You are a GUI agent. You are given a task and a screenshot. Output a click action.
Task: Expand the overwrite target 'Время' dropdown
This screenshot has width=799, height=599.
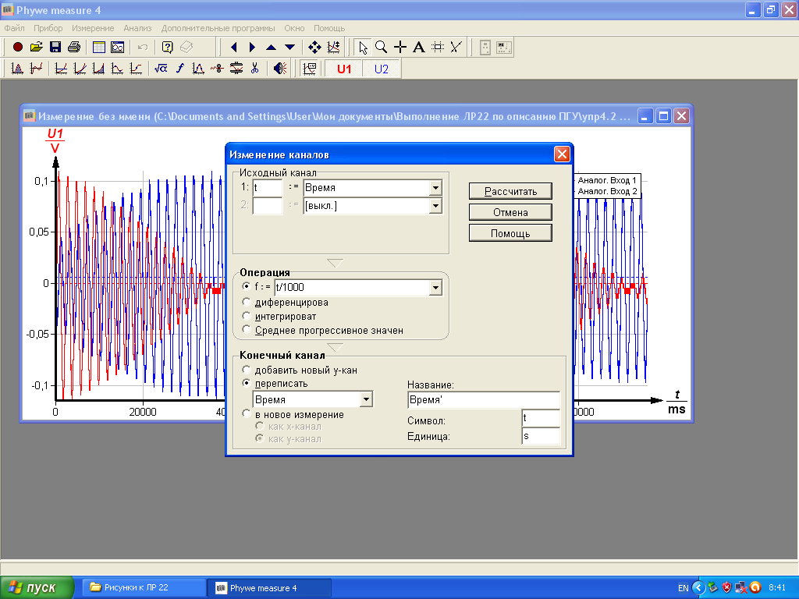click(366, 399)
